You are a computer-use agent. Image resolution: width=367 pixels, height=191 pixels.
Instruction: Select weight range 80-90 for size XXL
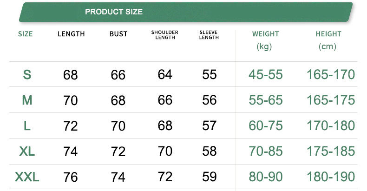[x=265, y=177]
